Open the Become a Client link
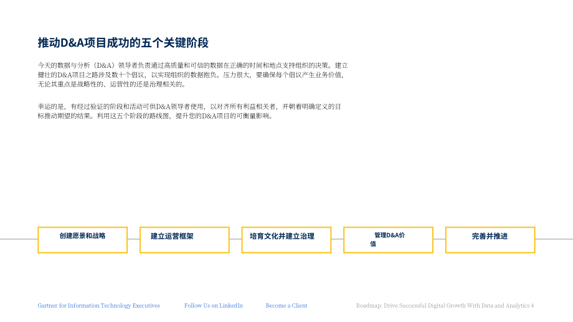The height and width of the screenshot is (322, 573). 286,306
